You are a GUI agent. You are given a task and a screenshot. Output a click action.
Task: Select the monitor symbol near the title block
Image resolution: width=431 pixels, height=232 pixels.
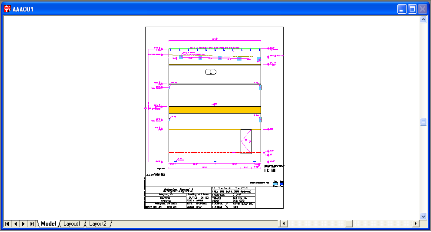click(276, 183)
